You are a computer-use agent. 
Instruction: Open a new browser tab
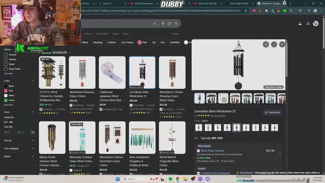pos(290,3)
